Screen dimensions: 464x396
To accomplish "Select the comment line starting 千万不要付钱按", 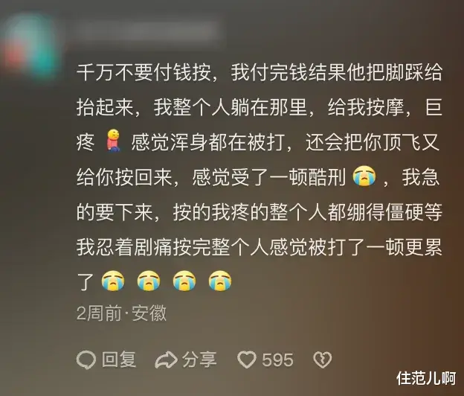I will [260, 72].
